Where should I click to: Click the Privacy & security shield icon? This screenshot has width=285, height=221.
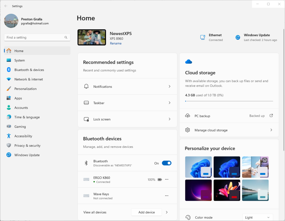(x=9, y=145)
